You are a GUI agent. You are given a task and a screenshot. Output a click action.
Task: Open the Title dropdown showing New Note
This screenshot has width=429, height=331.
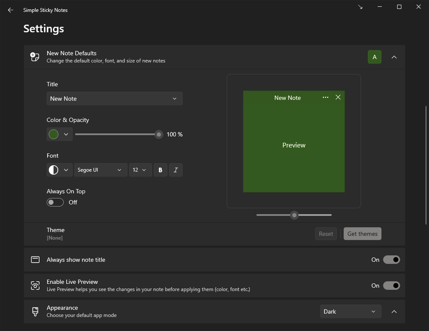(x=114, y=99)
